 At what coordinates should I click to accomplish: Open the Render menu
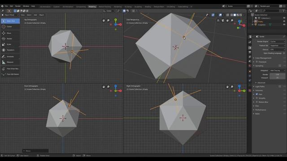(x=18, y=6)
